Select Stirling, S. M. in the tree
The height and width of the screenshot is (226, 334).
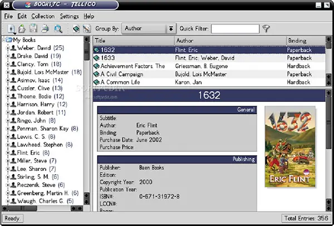[38, 177]
